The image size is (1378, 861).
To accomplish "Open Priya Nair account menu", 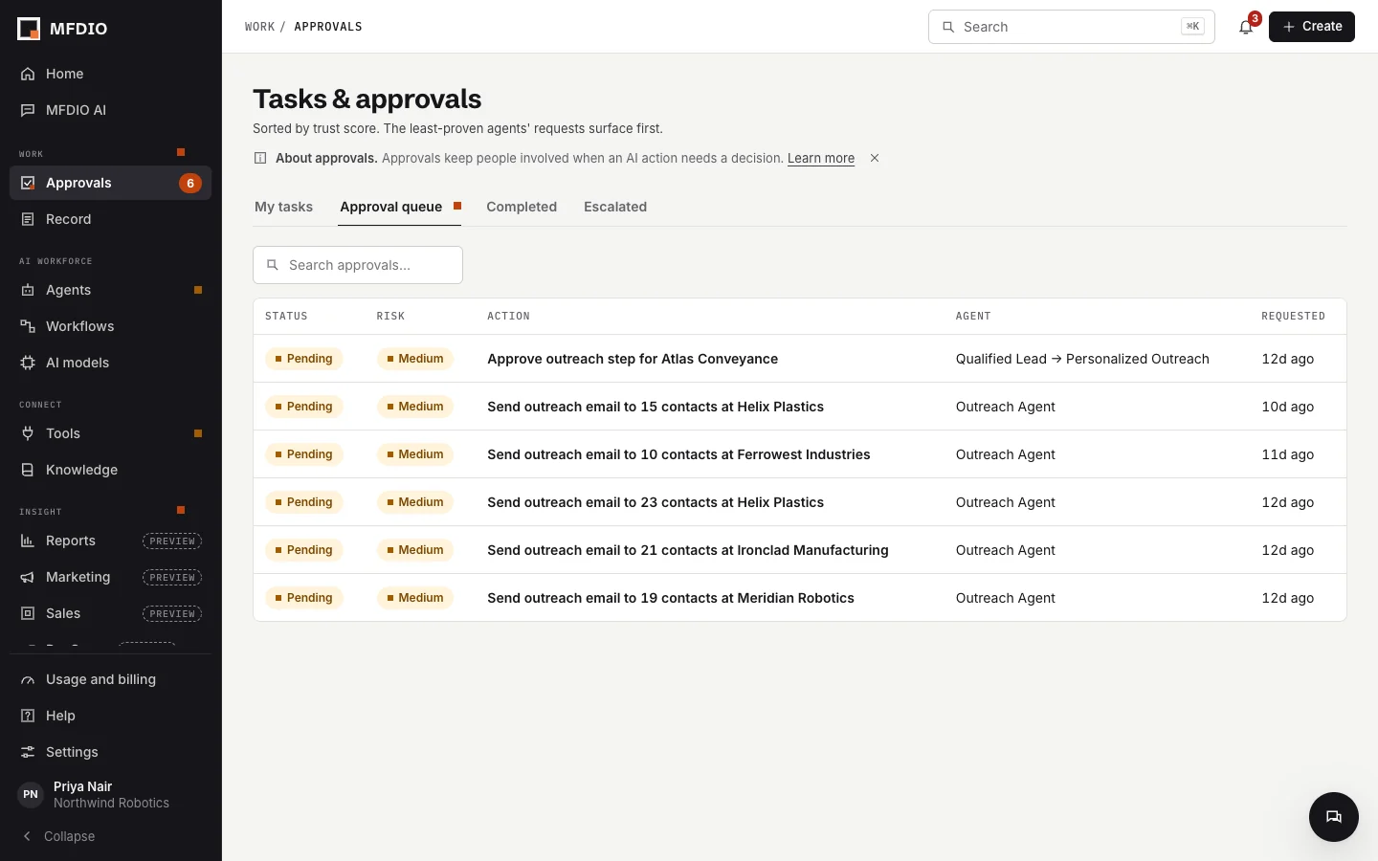I will click(x=111, y=794).
